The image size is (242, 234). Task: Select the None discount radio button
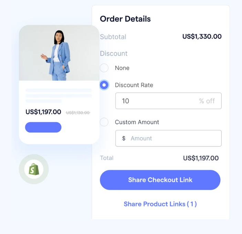pyautogui.click(x=104, y=68)
